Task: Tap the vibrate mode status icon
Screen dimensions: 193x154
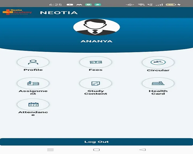Action: (130, 5)
